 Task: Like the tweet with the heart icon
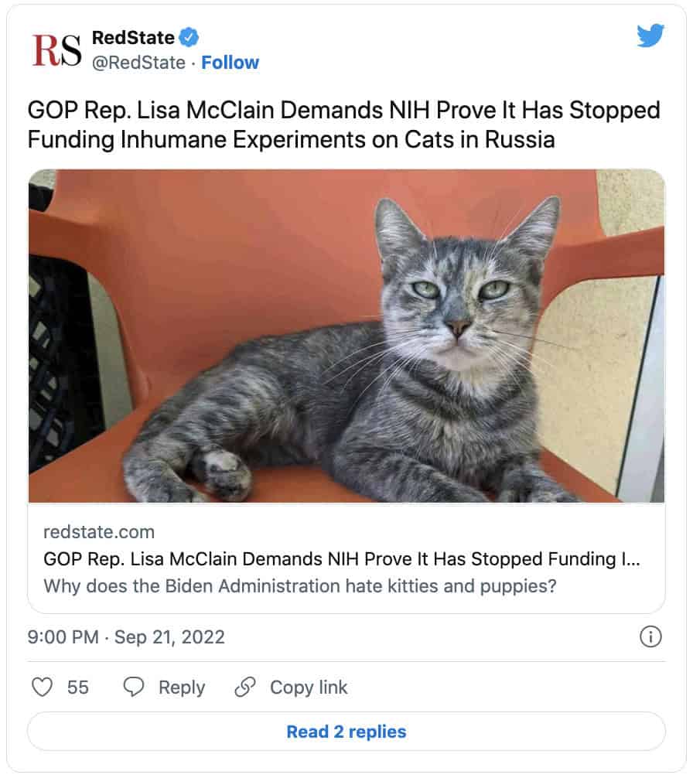coord(43,688)
